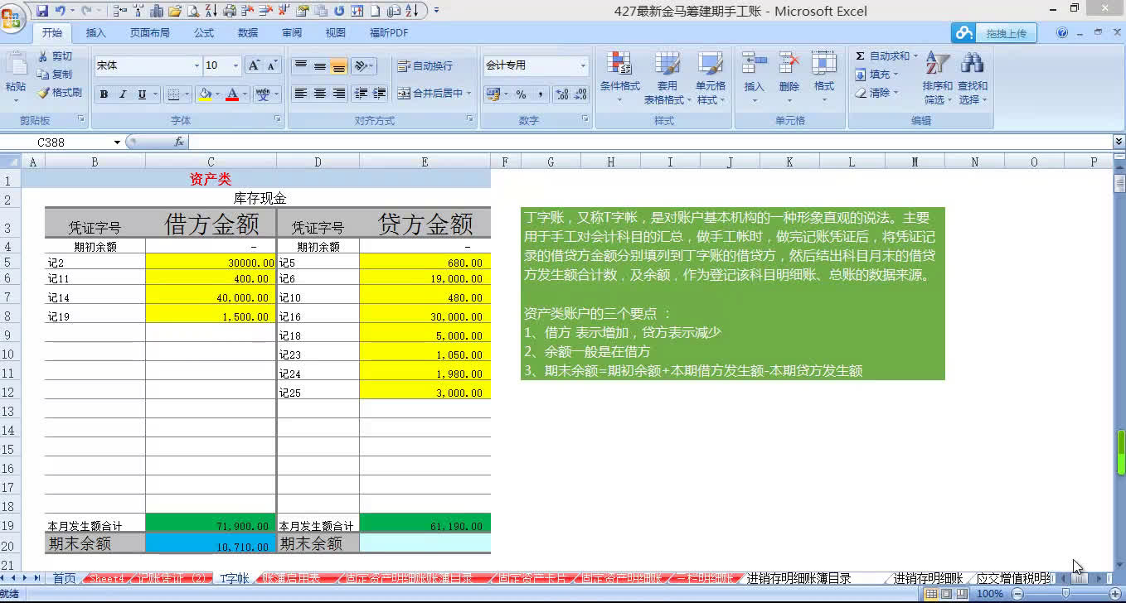The width and height of the screenshot is (1126, 603).
Task: Open the number format dropdown 会计专用
Action: tap(583, 65)
